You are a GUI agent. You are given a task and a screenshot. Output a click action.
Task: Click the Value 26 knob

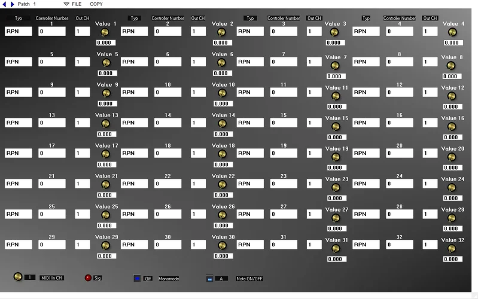222,215
